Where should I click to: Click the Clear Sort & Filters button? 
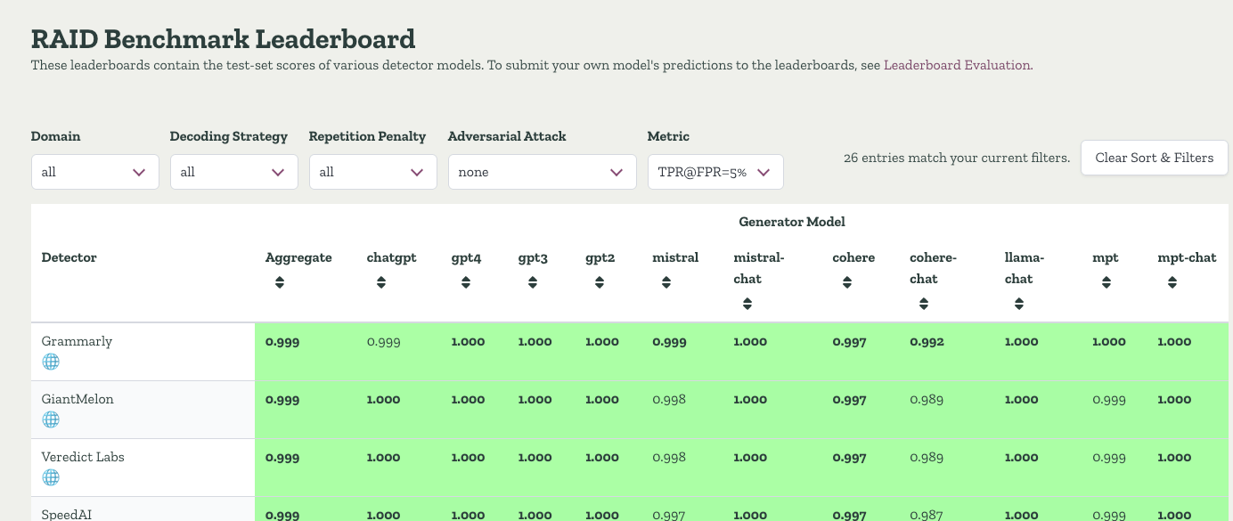(x=1154, y=158)
